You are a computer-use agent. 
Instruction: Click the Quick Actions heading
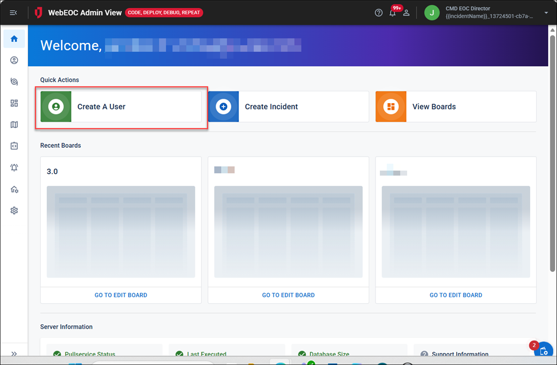point(60,80)
